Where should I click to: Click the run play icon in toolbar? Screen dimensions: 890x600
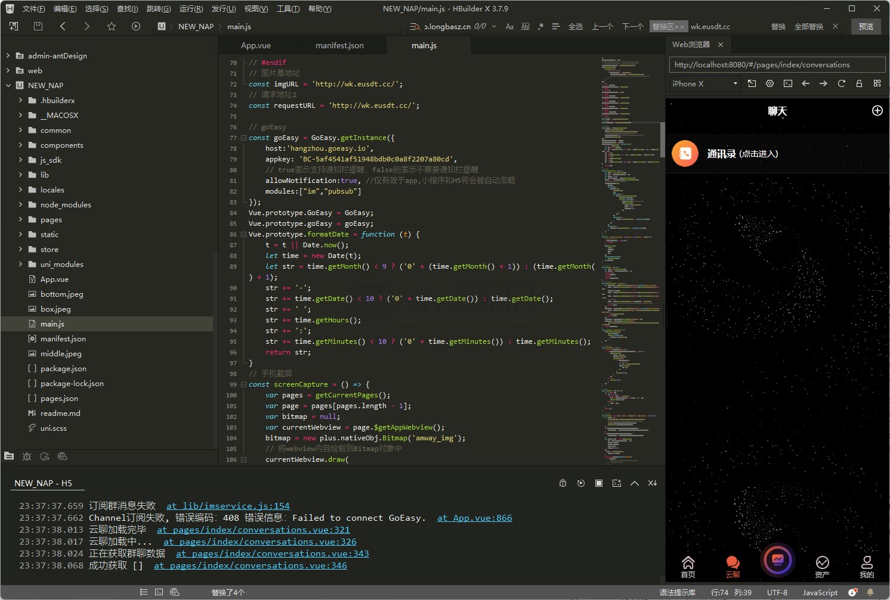[x=136, y=26]
